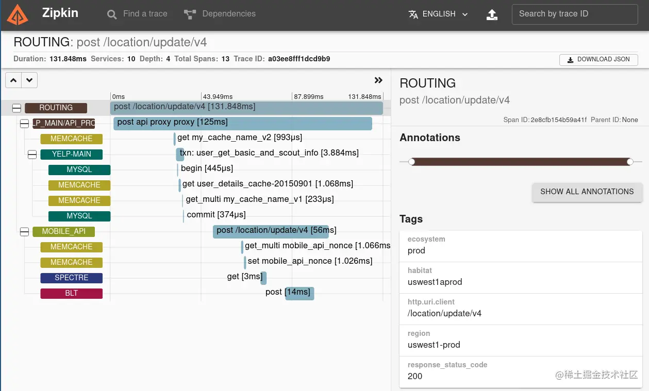Click the down arrow span navigation icon
Image resolution: width=649 pixels, height=391 pixels.
click(29, 80)
